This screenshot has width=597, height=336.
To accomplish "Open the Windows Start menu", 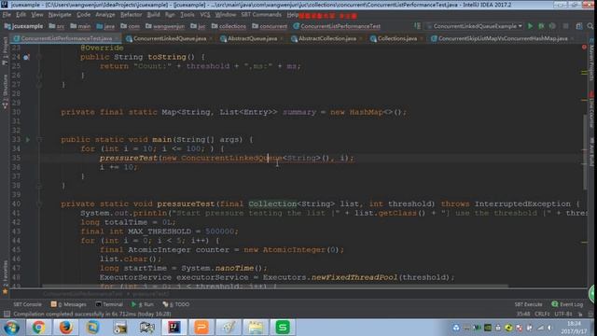I will pos(12,328).
